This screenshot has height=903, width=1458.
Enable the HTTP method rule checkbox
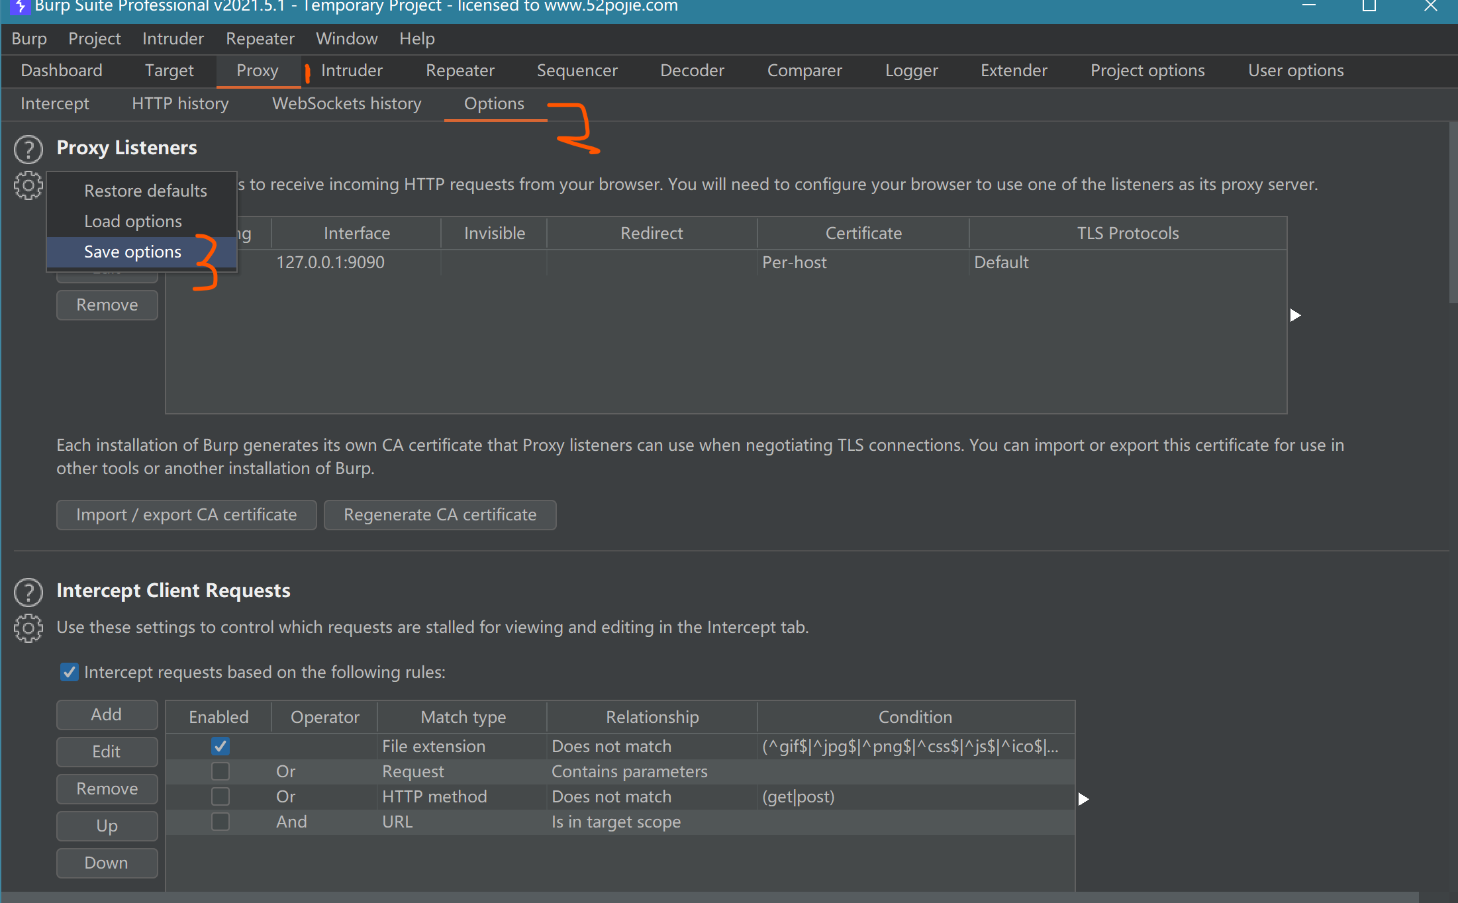click(x=220, y=796)
